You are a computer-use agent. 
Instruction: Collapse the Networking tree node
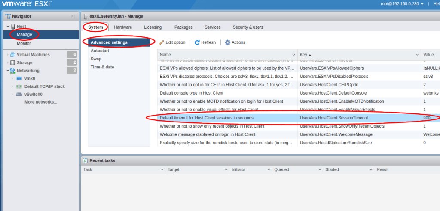(x=8, y=71)
